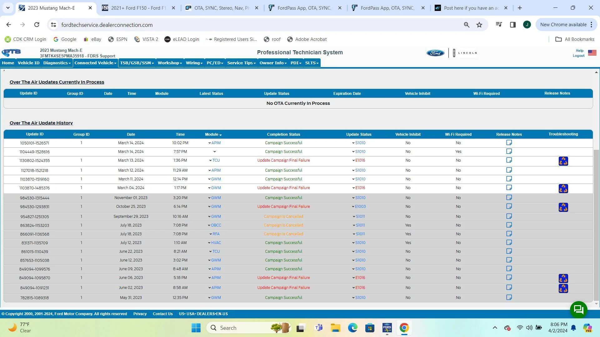Switch to the OTA, SYNC, Stereo, Nav tab
The image size is (600, 337).
click(222, 8)
